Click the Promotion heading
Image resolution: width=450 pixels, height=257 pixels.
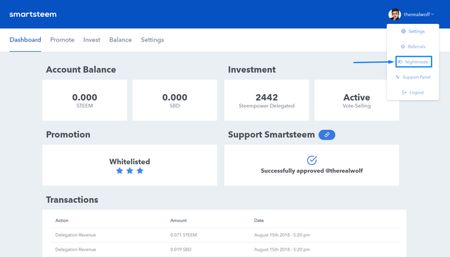point(68,135)
